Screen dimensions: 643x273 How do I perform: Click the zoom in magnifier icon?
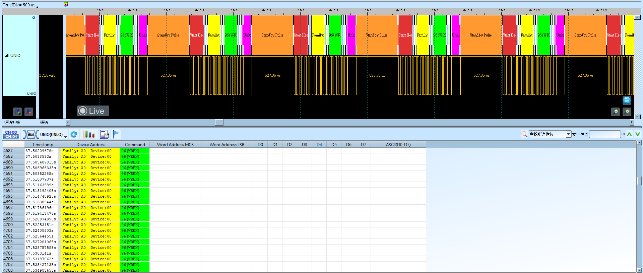click(x=627, y=112)
